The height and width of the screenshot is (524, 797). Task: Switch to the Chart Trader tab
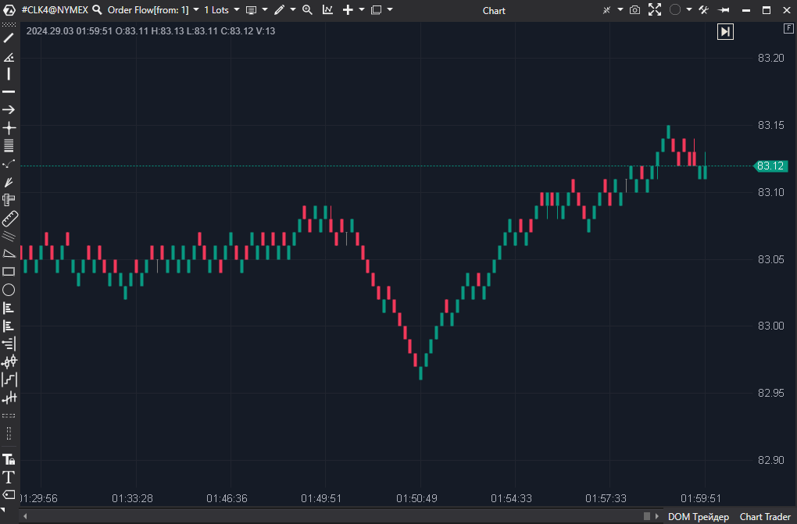point(764,516)
